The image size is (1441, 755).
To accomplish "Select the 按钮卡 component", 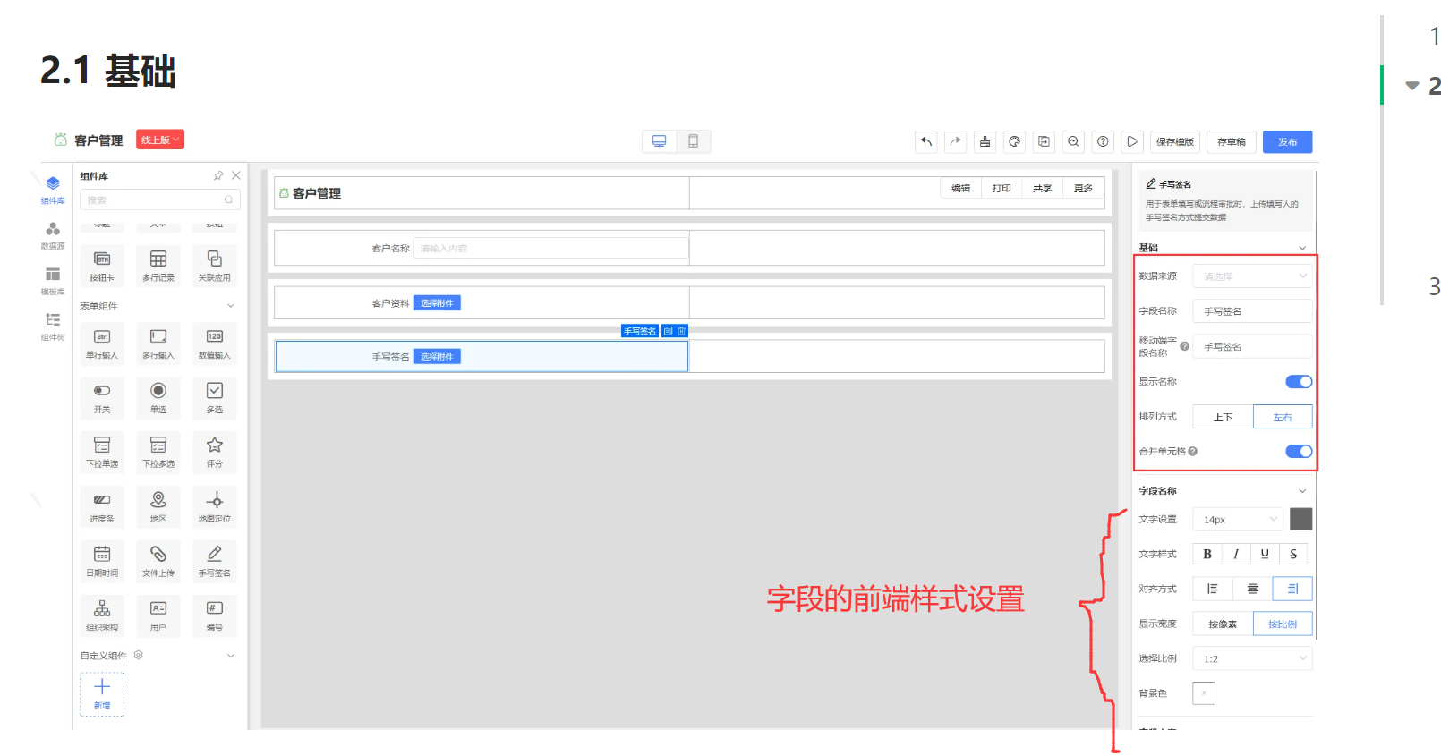I will pos(102,266).
